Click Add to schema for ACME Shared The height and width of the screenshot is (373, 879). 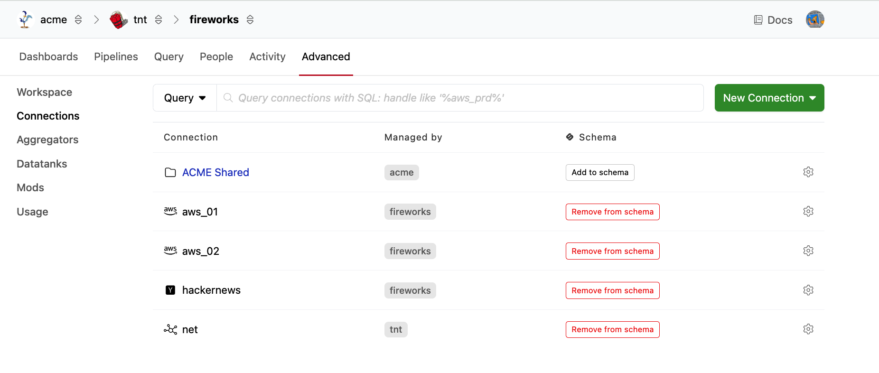pos(599,172)
